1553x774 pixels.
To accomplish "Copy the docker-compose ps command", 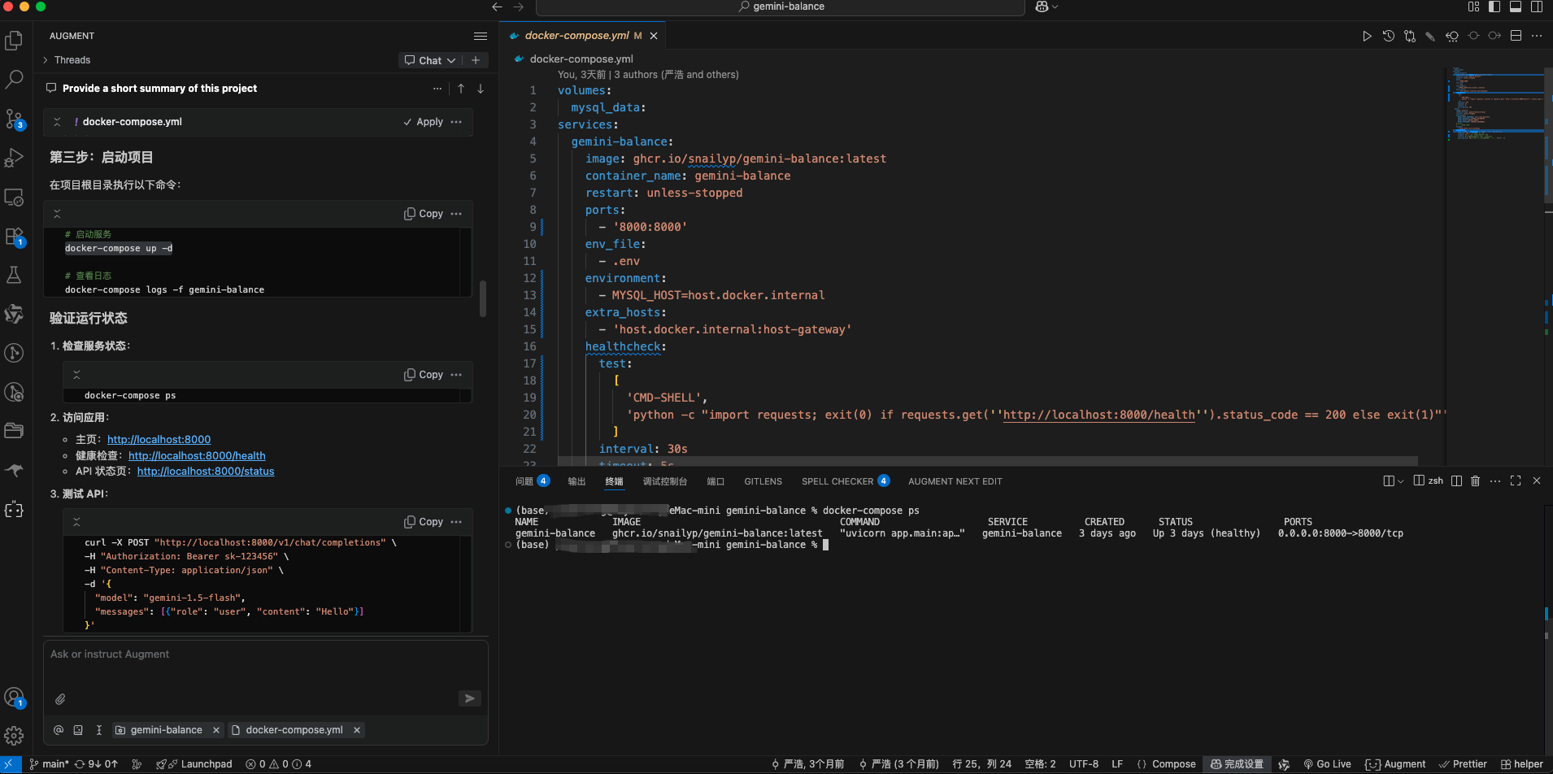I will [x=424, y=375].
